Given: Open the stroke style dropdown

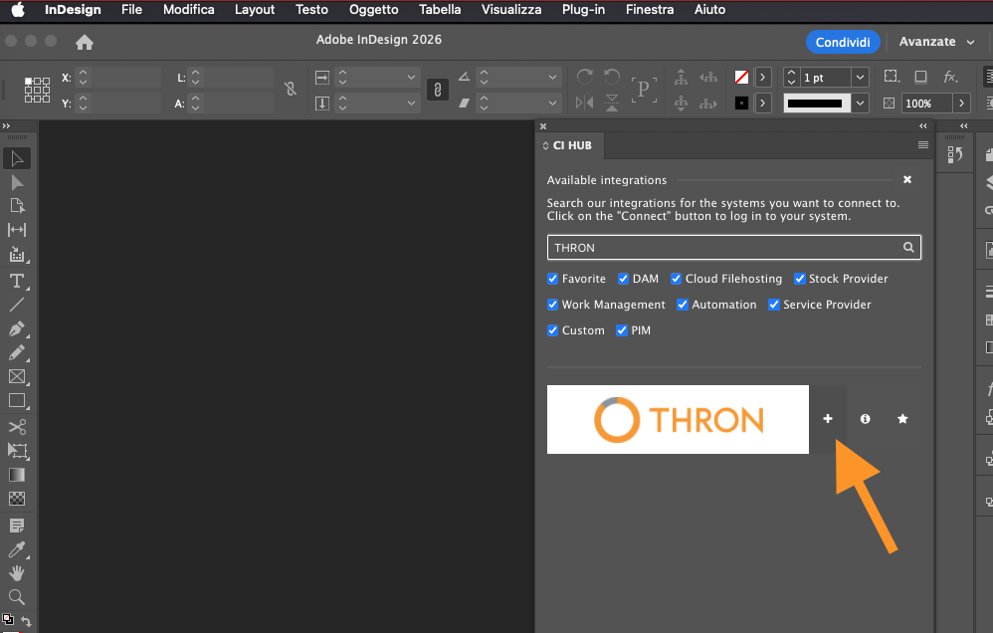Looking at the screenshot, I should [860, 103].
